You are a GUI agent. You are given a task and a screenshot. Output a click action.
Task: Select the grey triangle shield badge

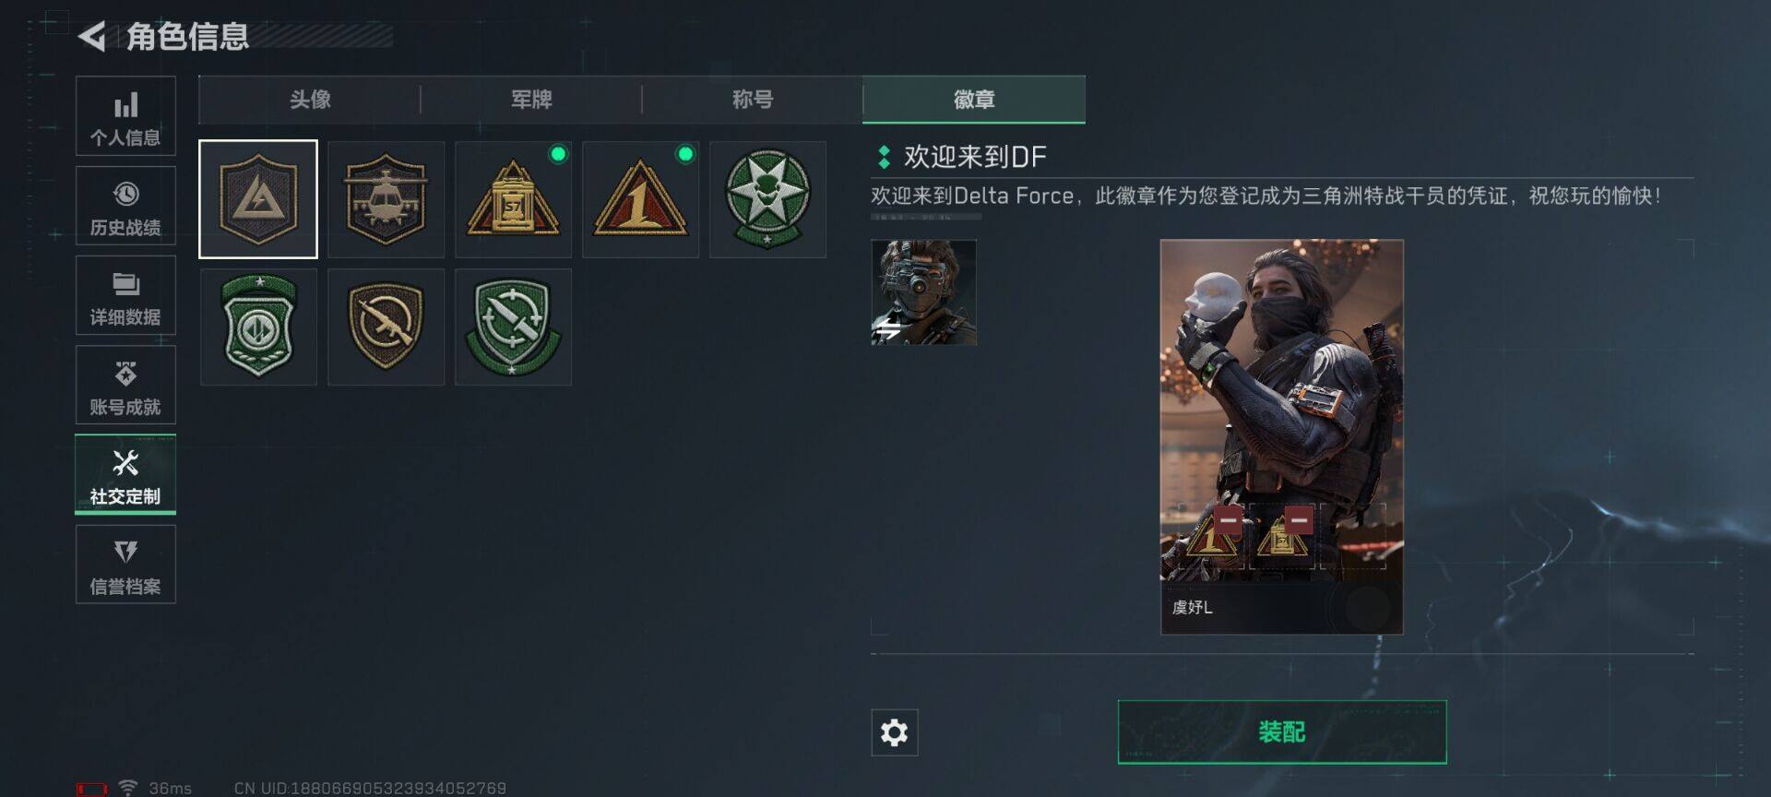click(258, 199)
